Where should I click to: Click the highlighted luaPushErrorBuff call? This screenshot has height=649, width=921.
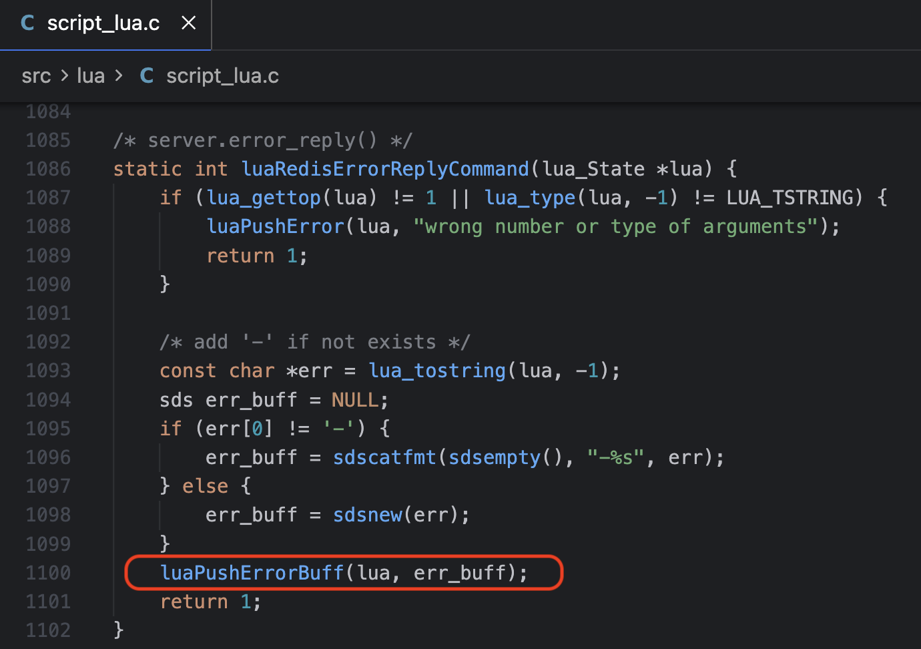click(252, 572)
